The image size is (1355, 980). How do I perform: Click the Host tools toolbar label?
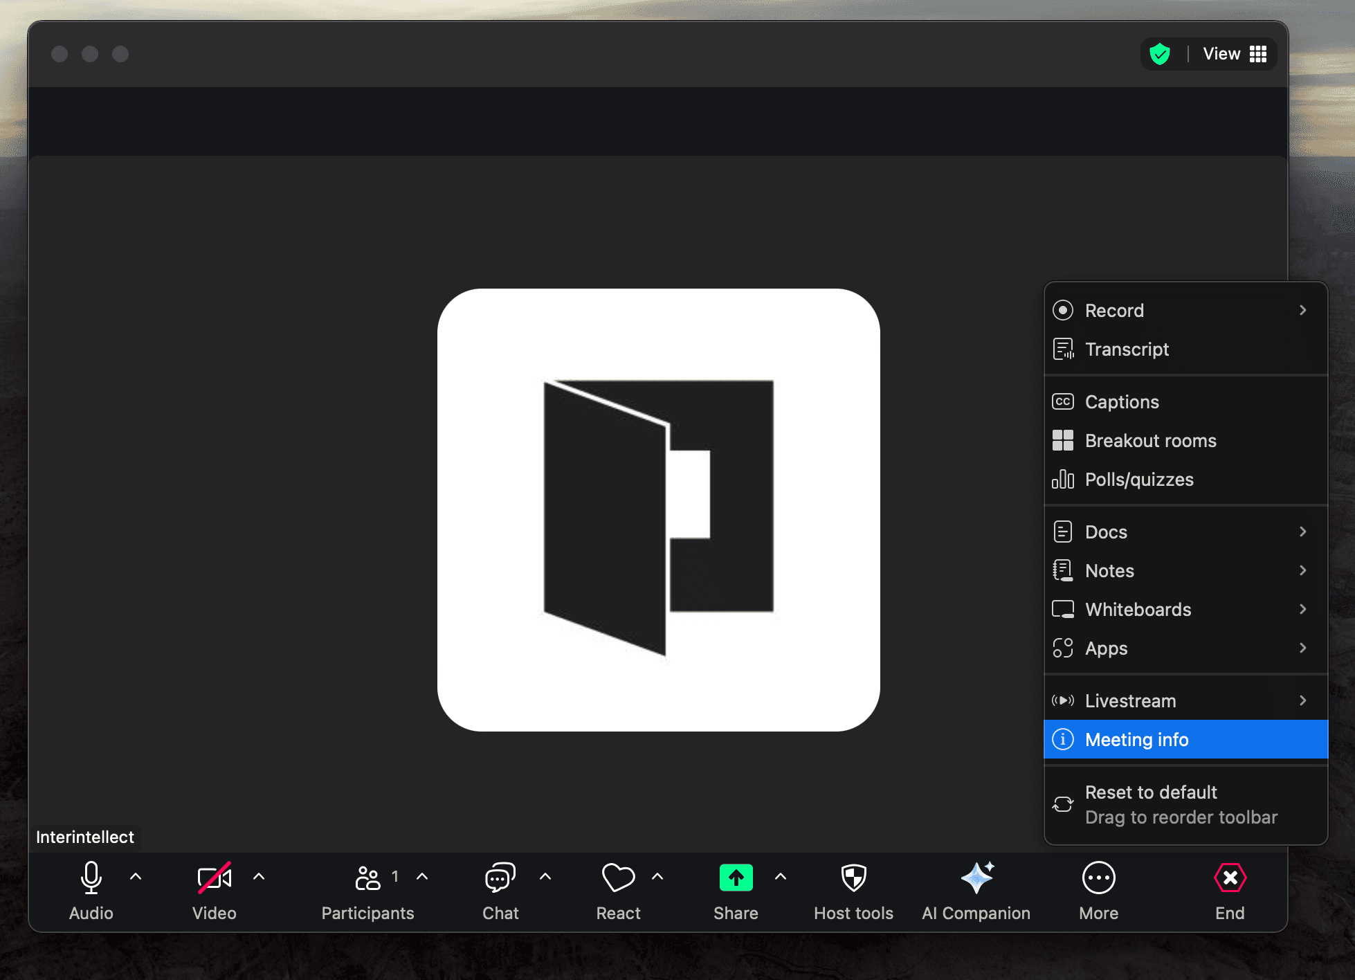tap(853, 914)
